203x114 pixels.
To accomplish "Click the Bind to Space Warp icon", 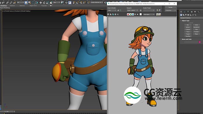I will [x=14, y=2].
